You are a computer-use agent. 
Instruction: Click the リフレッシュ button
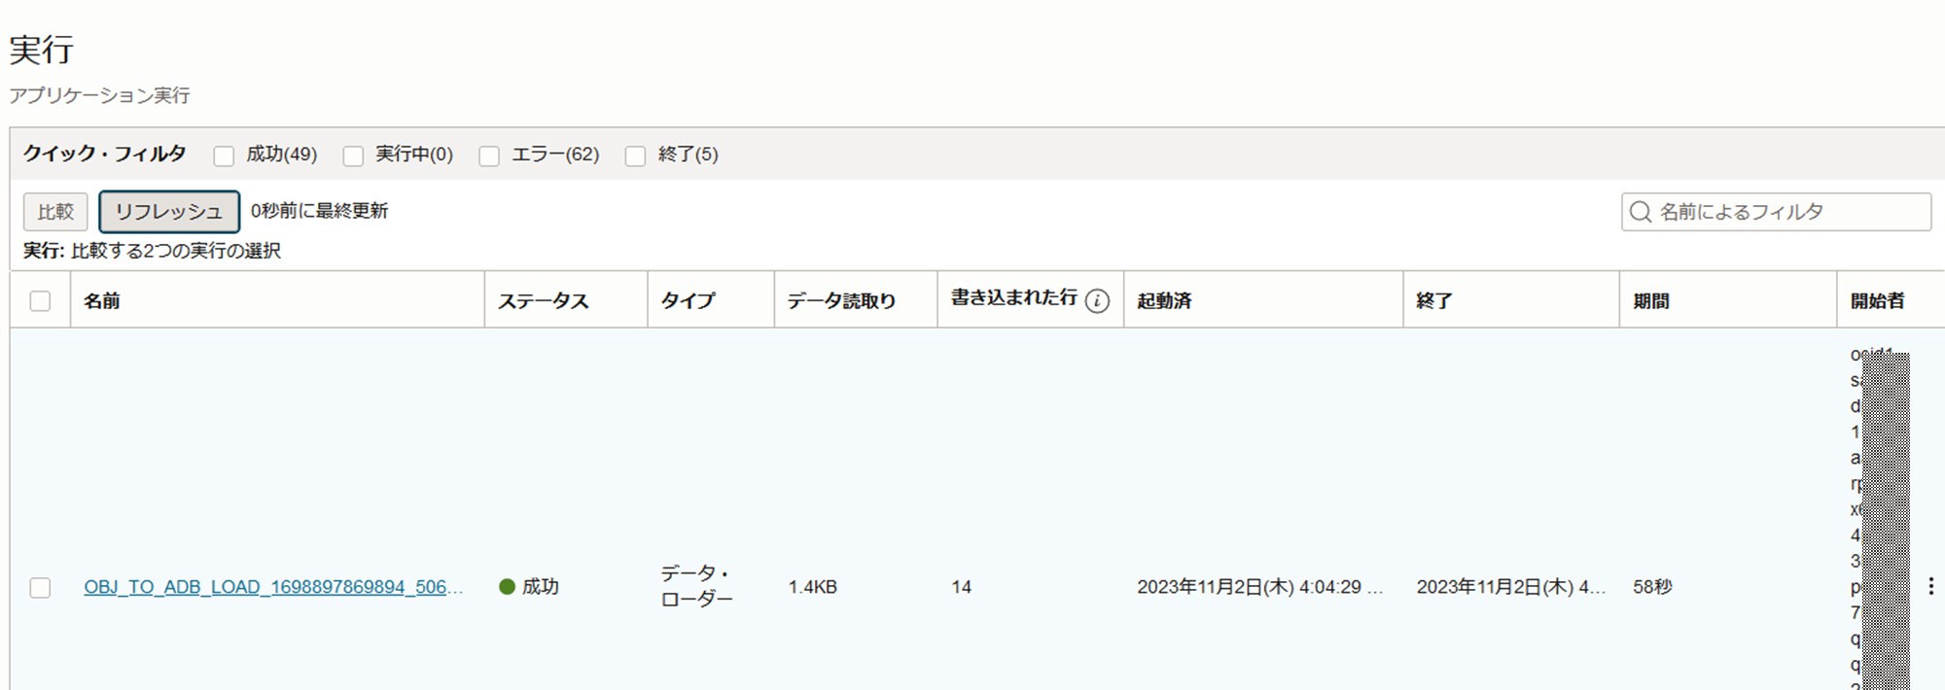[169, 211]
